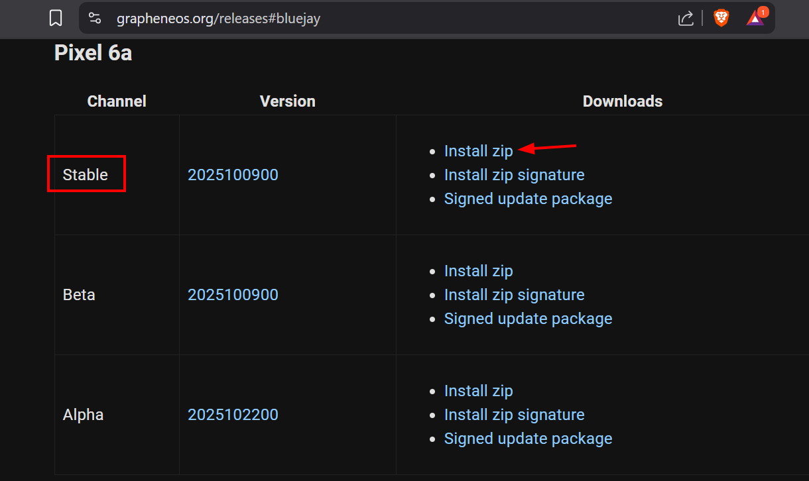Download the Alpha channel Install zip
This screenshot has height=481, width=809.
(x=479, y=391)
